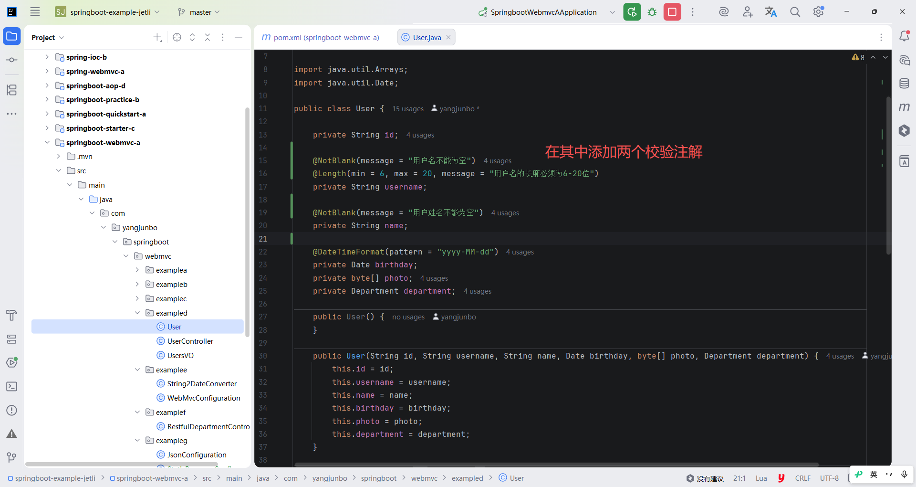Close the User.java tab
This screenshot has width=916, height=487.
pyautogui.click(x=448, y=37)
